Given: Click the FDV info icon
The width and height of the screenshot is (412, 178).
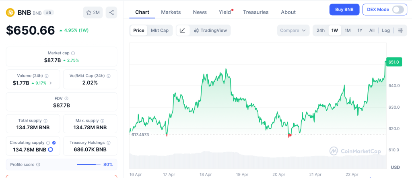Looking at the screenshot, I should click(66, 98).
